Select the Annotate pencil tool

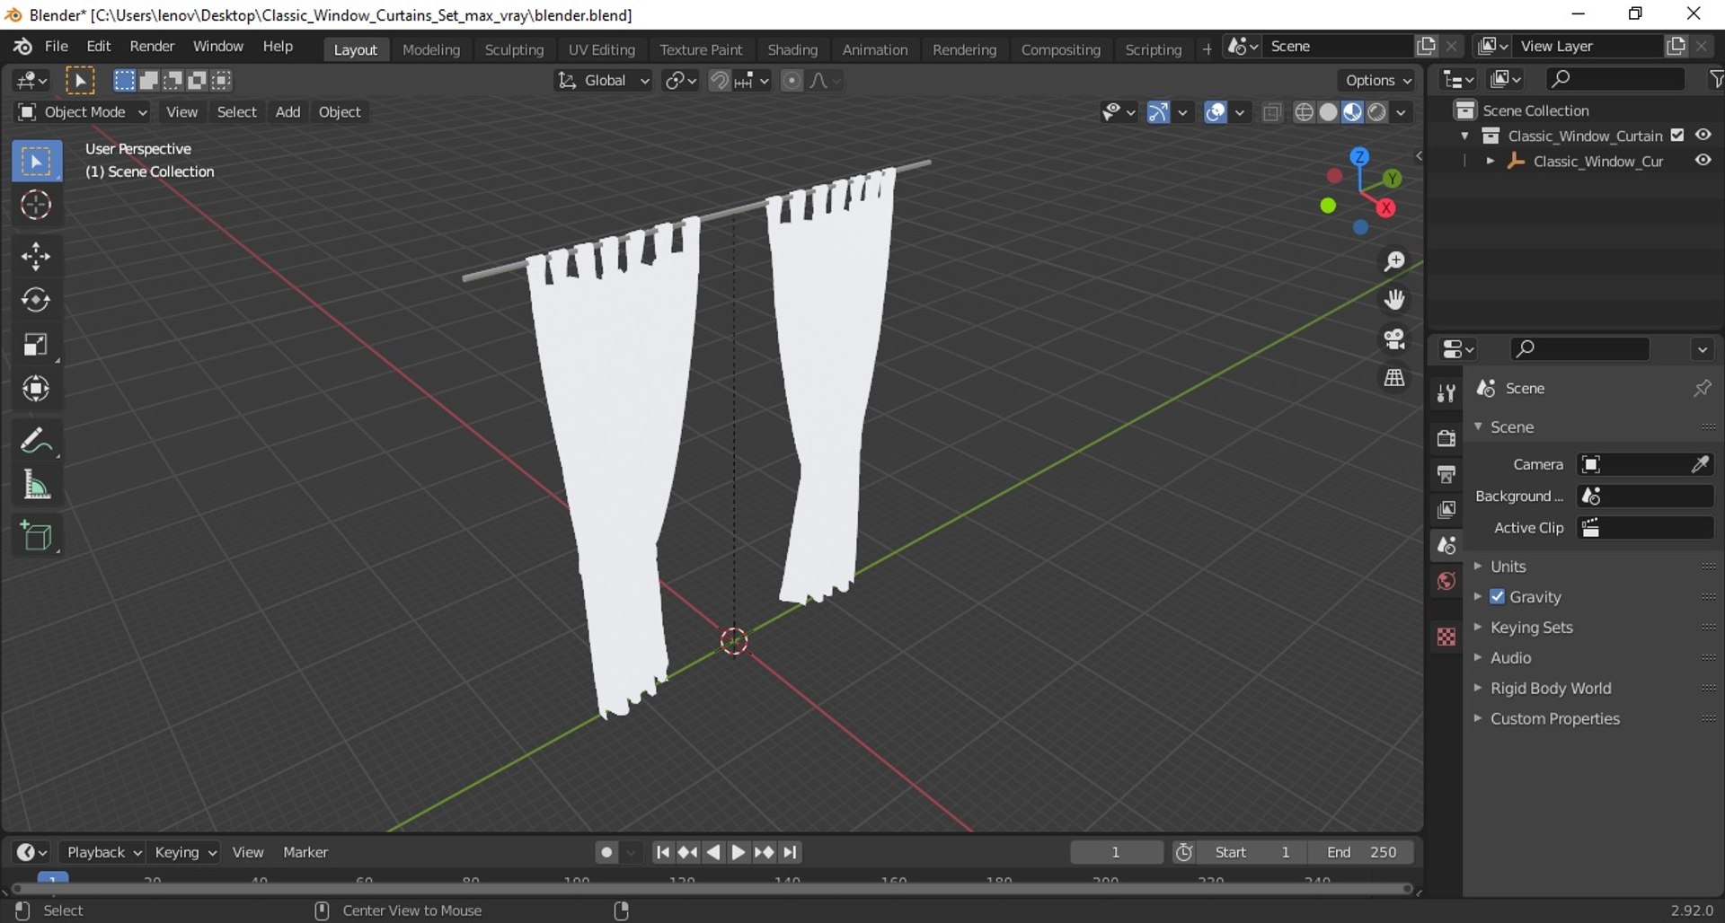pyautogui.click(x=36, y=441)
